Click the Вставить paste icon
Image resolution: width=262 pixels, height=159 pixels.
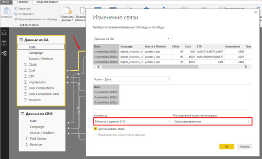[7, 11]
